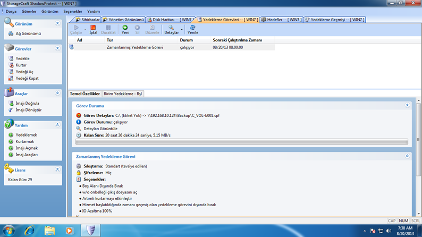The width and height of the screenshot is (422, 237).
Task: Open Internet Explorer from taskbar
Action: [30, 231]
